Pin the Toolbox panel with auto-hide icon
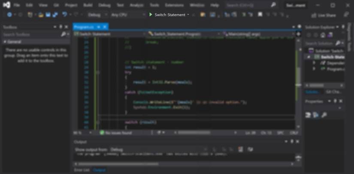Viewport: 354px width, 174px height. click(61, 27)
